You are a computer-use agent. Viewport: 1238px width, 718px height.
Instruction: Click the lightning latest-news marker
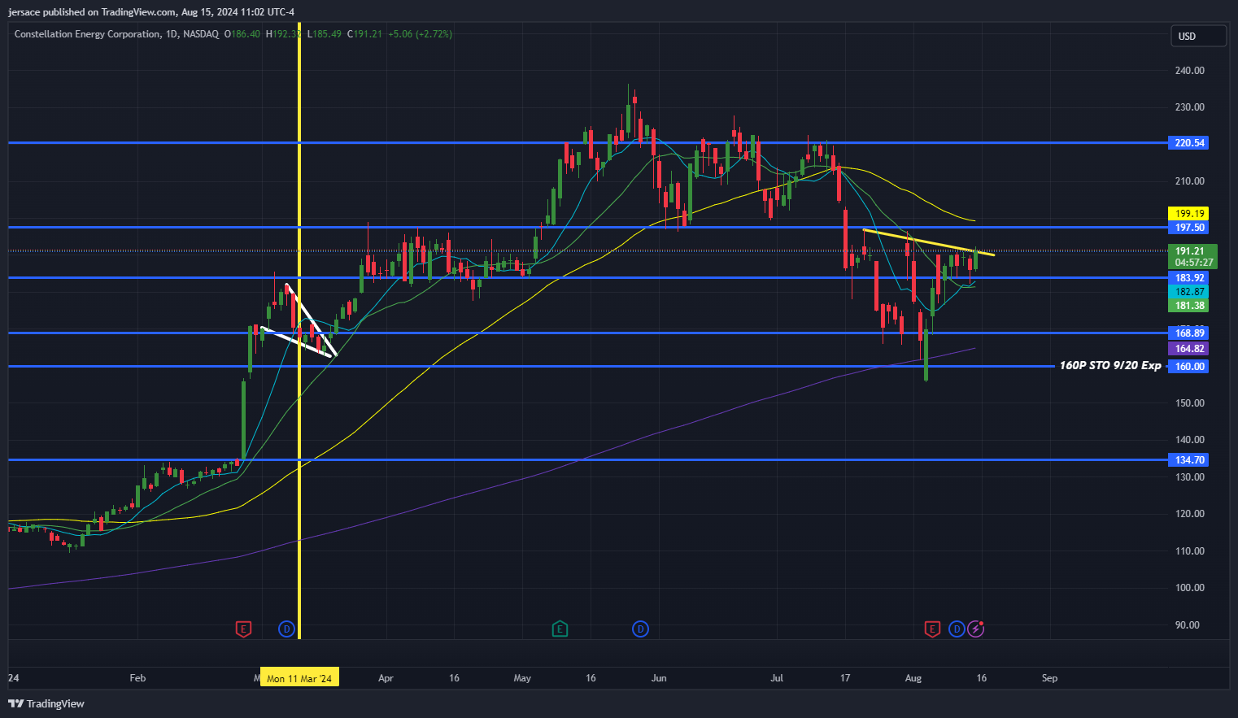click(976, 629)
